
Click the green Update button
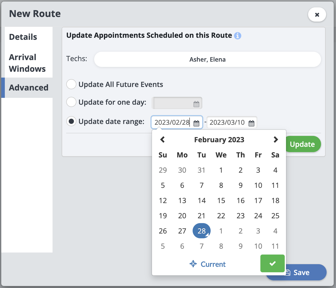click(x=303, y=144)
